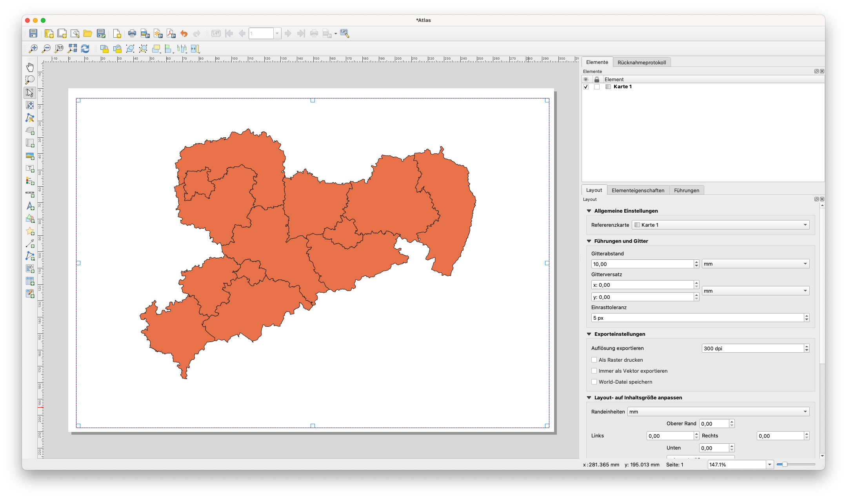Open the layout manager
This screenshot has height=499, width=847.
click(75, 33)
